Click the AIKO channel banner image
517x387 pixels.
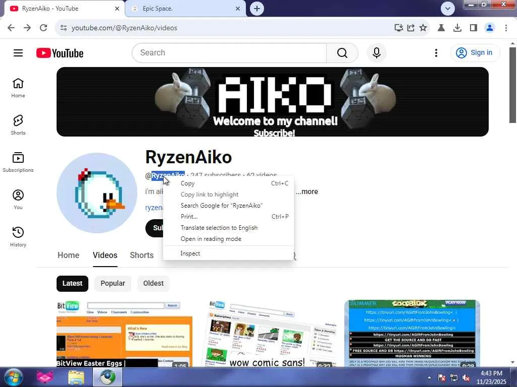[x=272, y=102]
